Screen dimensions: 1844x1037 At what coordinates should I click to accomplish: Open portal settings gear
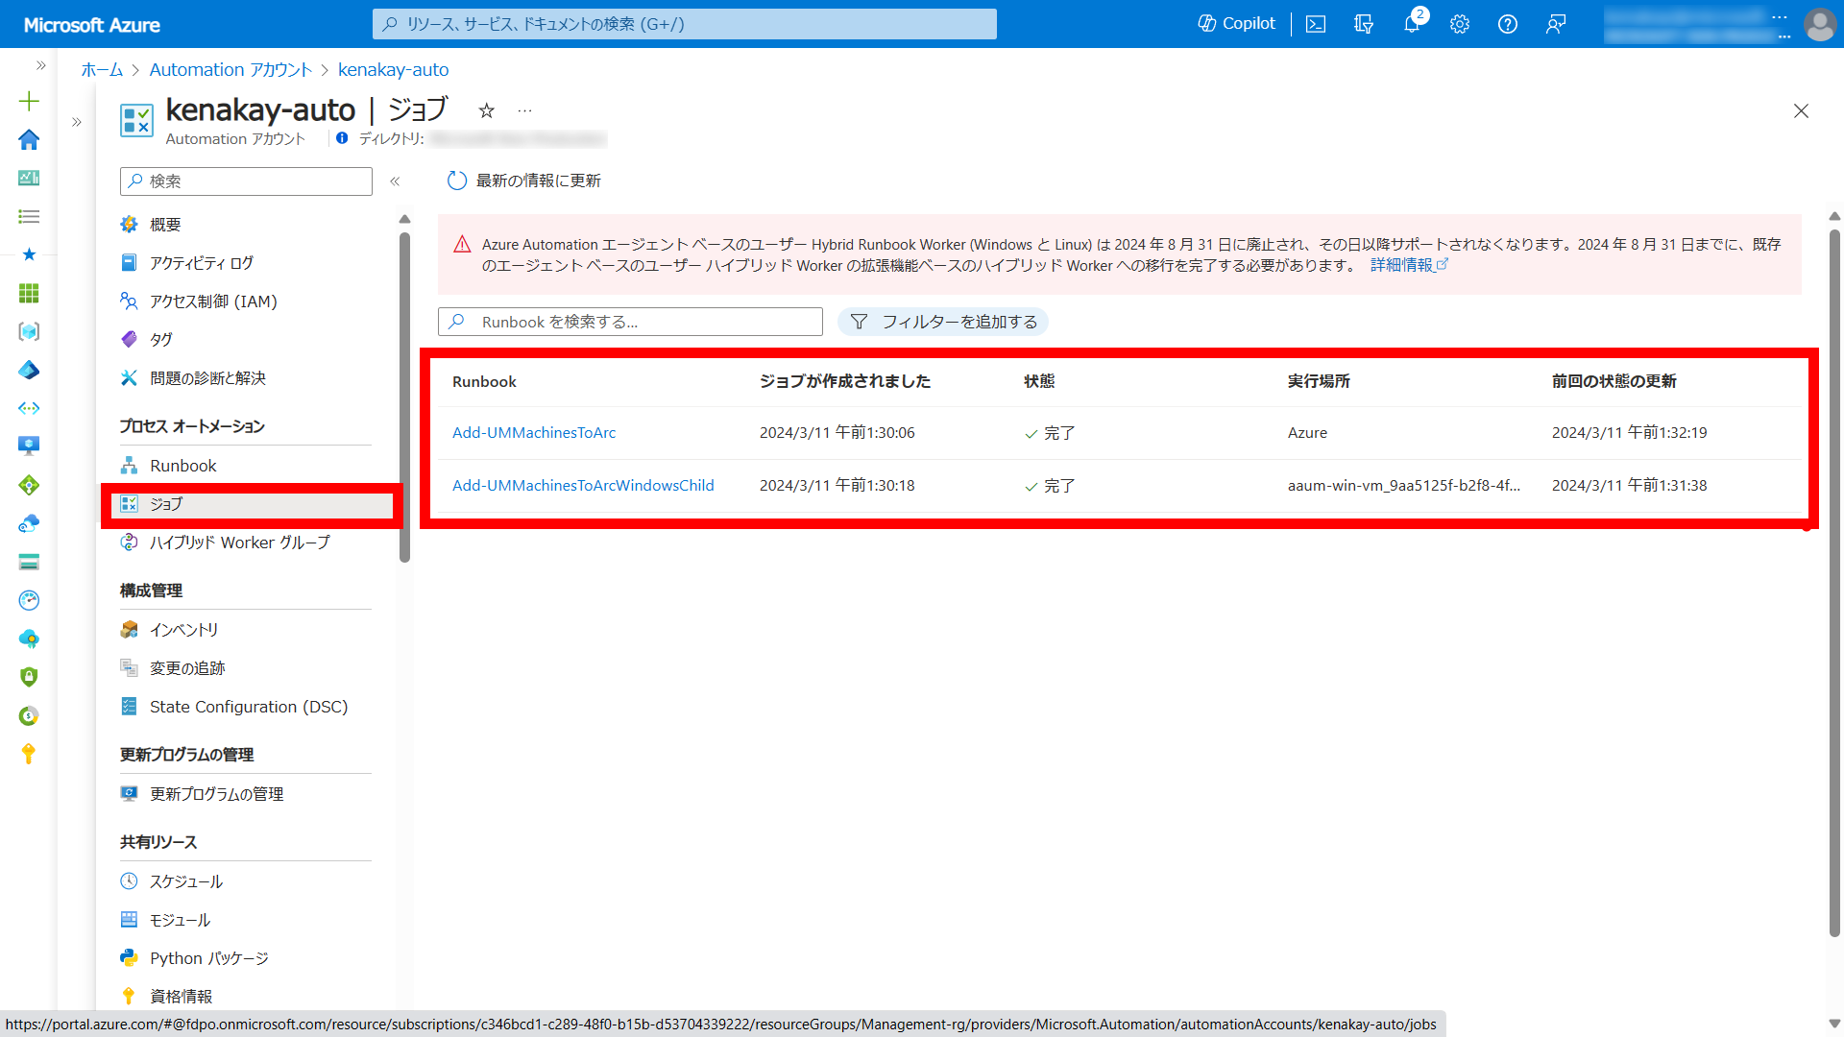point(1460,24)
